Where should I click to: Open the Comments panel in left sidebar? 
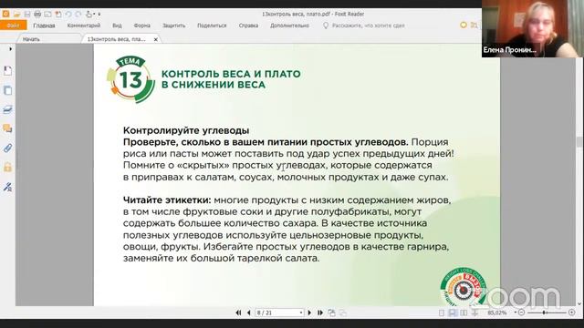pos(7,128)
